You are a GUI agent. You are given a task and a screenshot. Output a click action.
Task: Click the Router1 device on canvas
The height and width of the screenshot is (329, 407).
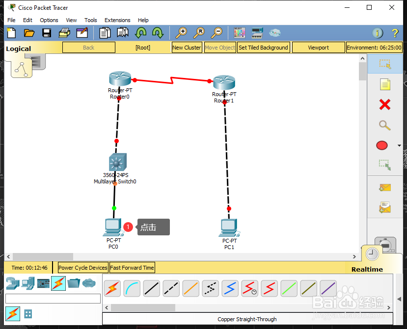click(224, 82)
